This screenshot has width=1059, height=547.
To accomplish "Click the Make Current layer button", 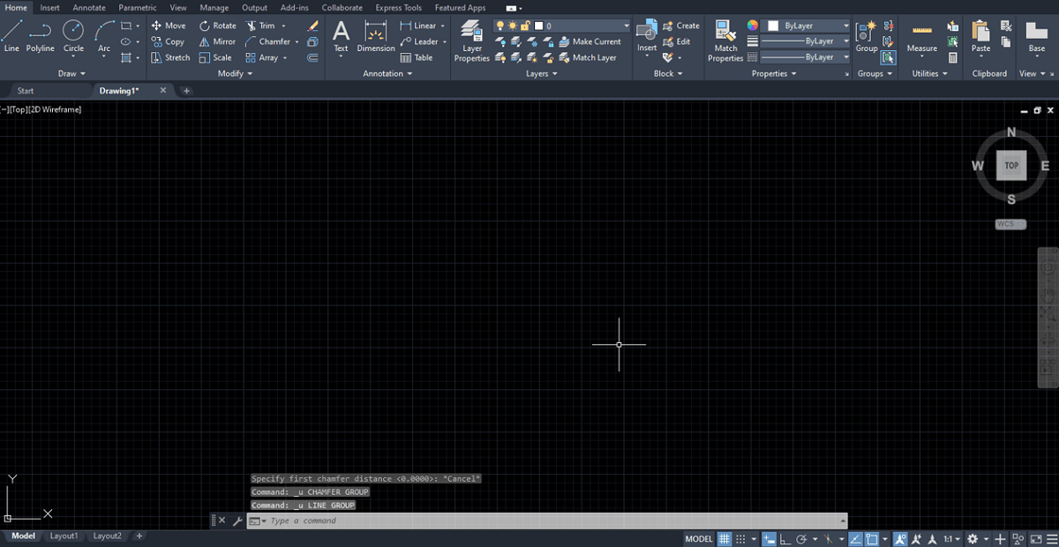I will (591, 41).
